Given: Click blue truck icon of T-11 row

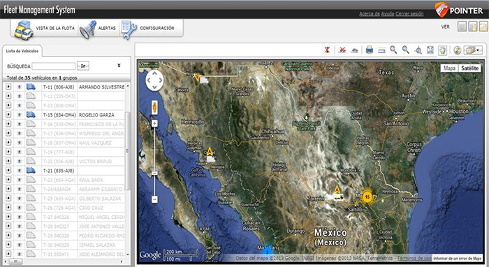Looking at the screenshot, I should tap(31, 87).
